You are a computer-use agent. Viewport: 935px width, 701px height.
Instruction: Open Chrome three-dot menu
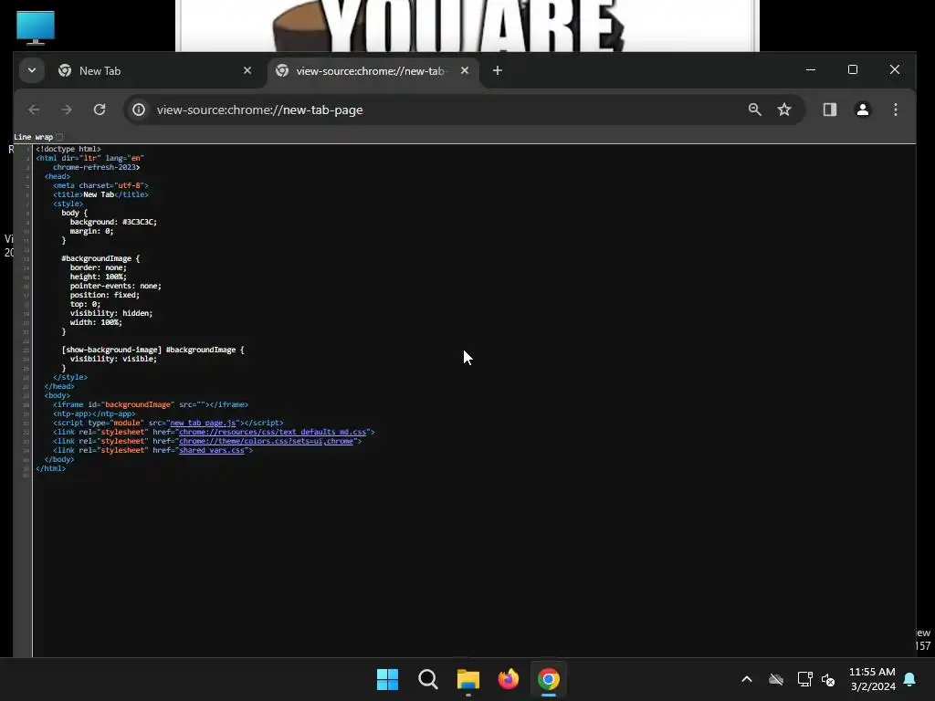point(896,110)
